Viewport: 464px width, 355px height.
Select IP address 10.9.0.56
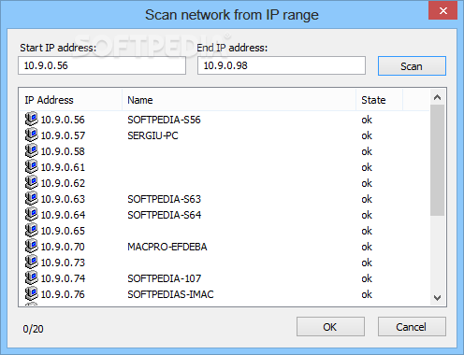pyautogui.click(x=63, y=120)
